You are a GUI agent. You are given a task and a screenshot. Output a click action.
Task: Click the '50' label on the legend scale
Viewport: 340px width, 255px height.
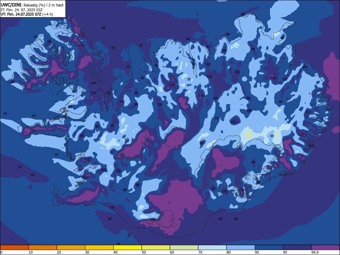[144, 252]
